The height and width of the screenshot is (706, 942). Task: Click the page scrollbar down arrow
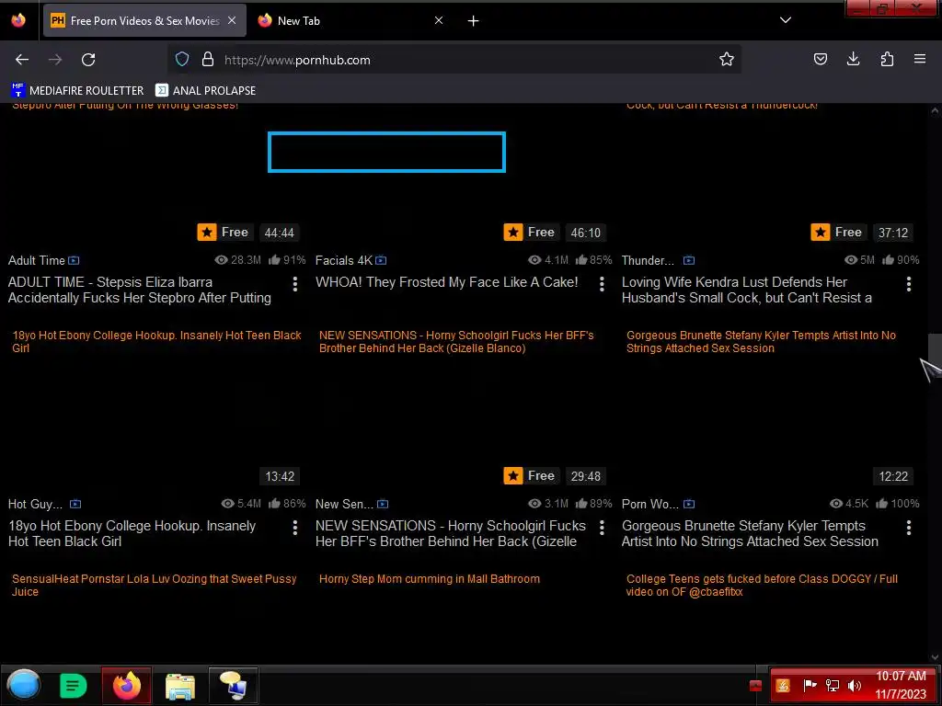pos(935,656)
